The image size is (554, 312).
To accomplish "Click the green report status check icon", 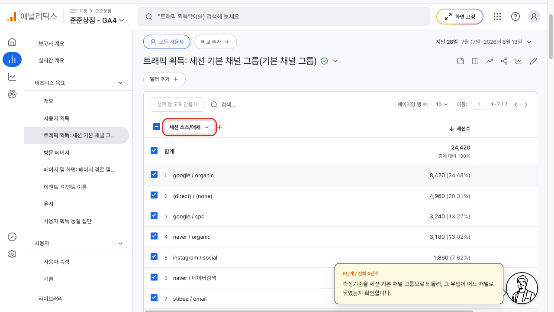I will tap(325, 61).
